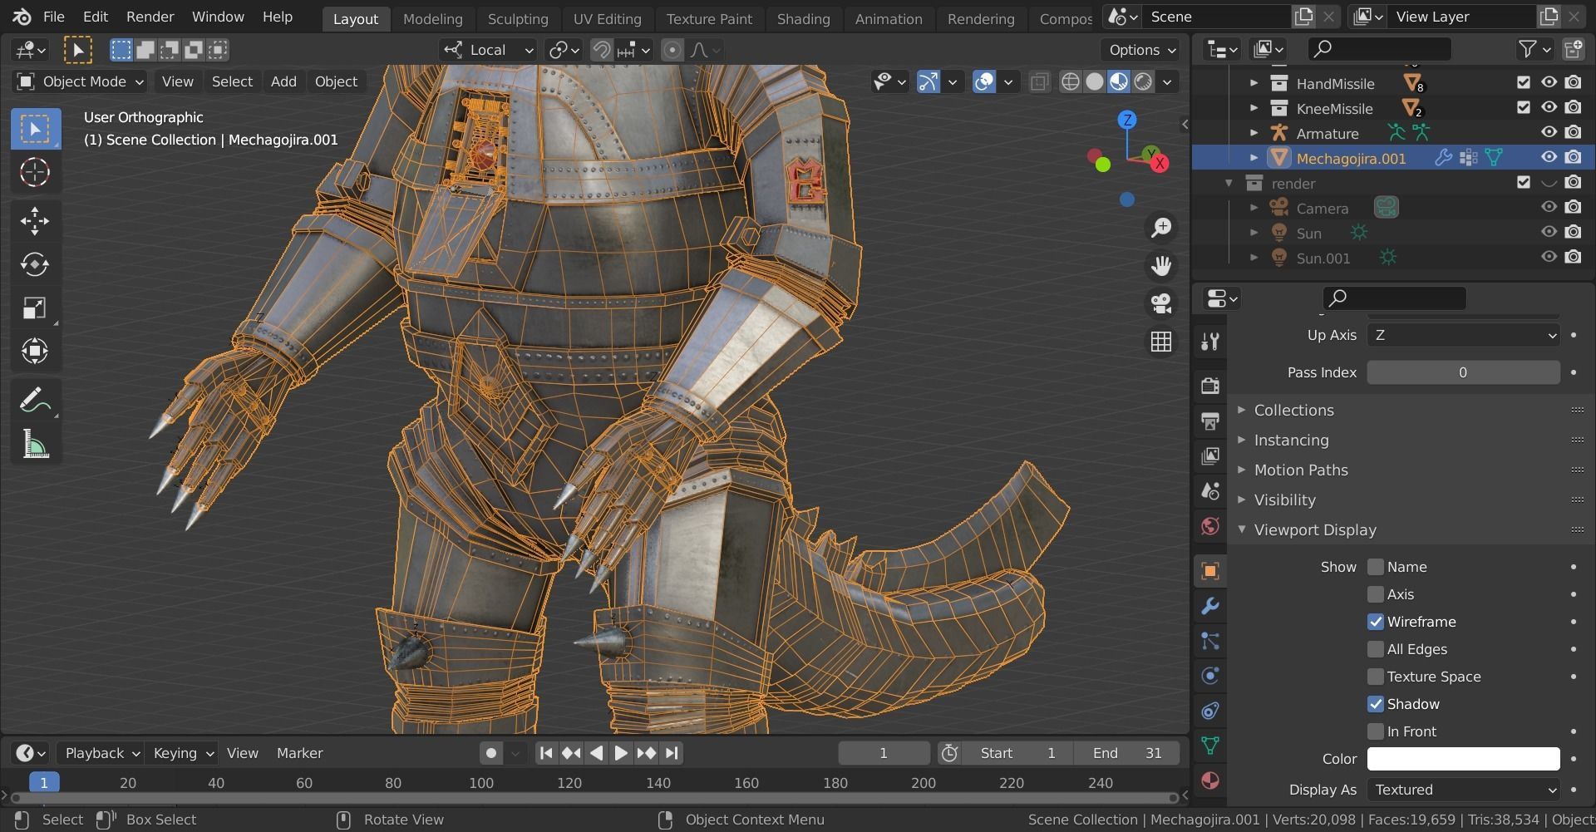Open the Options dropdown

[1143, 50]
